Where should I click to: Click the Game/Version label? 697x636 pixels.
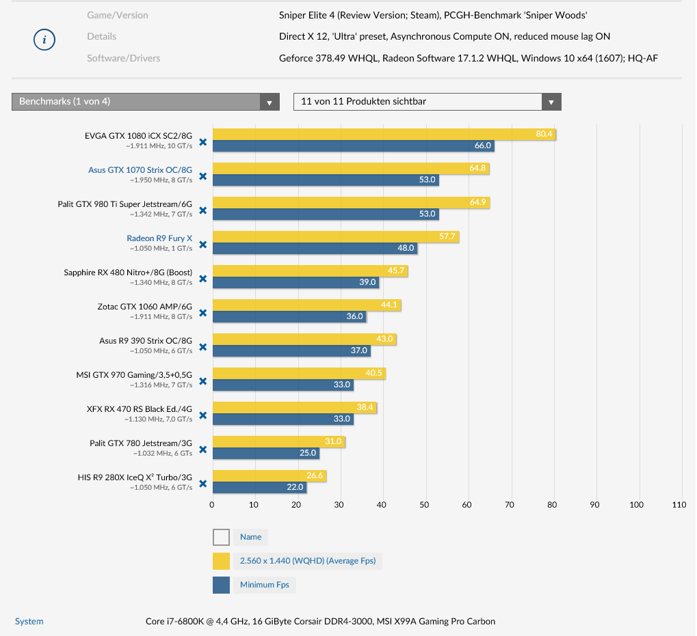(x=118, y=15)
